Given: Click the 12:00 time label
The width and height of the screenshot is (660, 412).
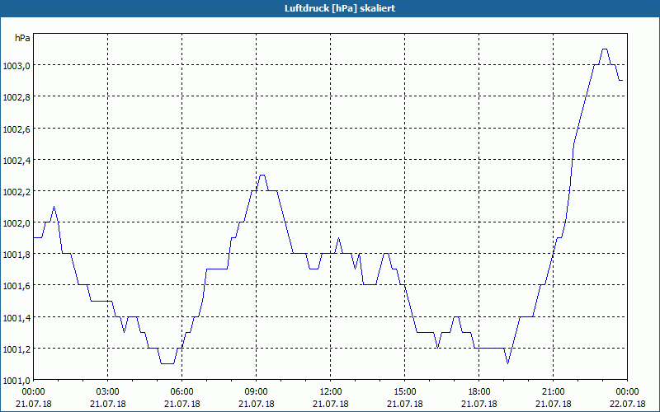Looking at the screenshot, I should click(x=331, y=392).
